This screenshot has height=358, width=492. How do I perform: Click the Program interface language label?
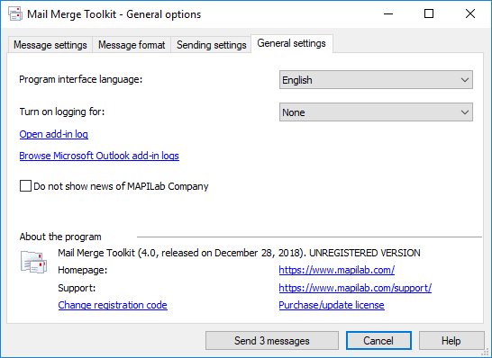pos(81,79)
